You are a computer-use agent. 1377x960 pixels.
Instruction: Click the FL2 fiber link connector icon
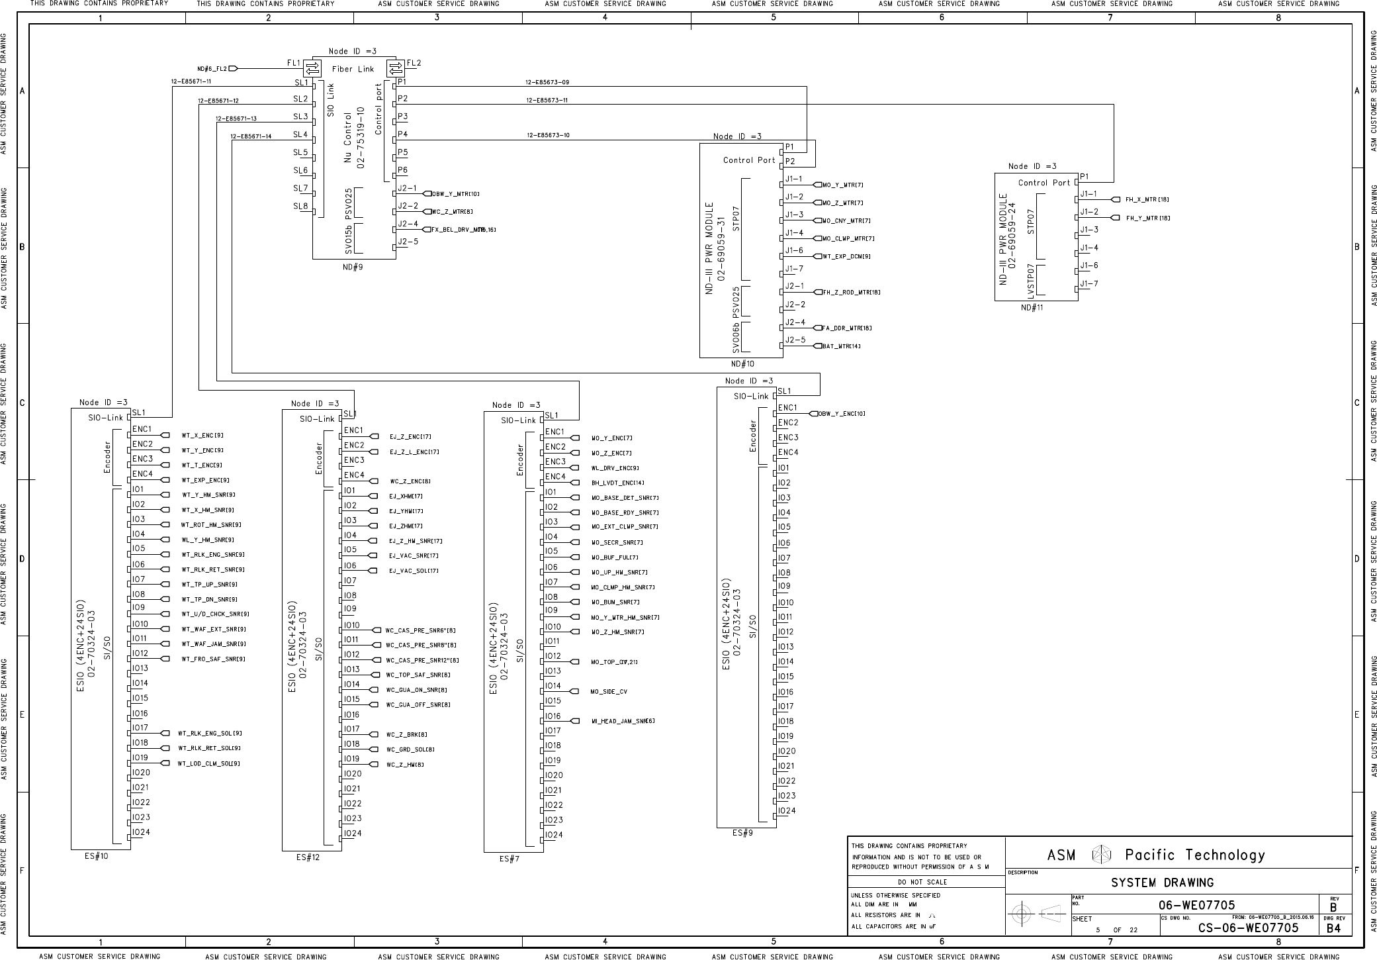396,68
